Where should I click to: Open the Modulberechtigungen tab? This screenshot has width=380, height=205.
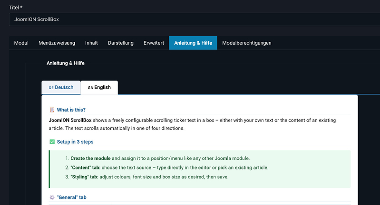pyautogui.click(x=247, y=43)
